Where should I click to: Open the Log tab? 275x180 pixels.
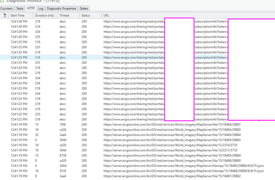click(x=41, y=9)
